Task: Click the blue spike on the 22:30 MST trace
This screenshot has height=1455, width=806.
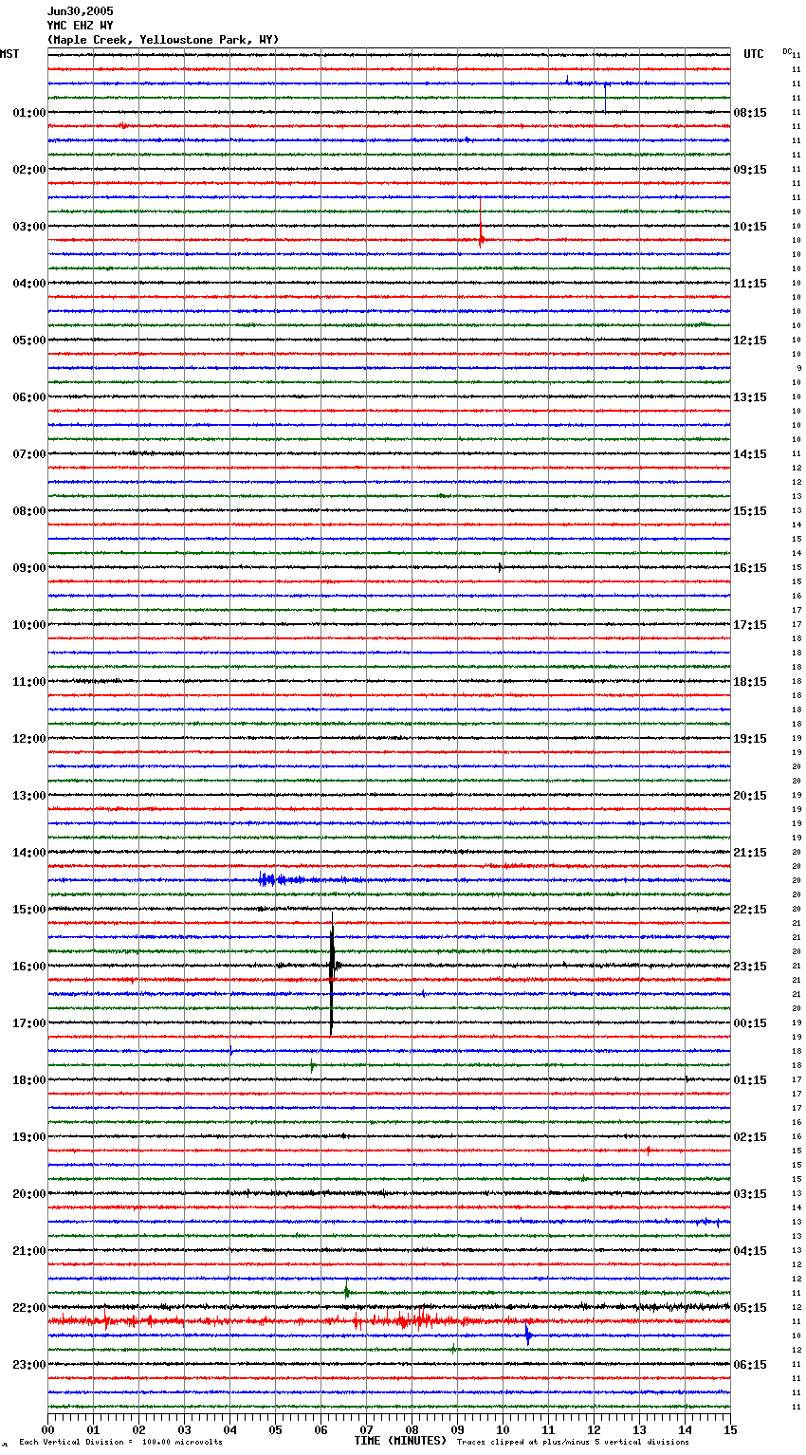Action: click(x=528, y=1335)
